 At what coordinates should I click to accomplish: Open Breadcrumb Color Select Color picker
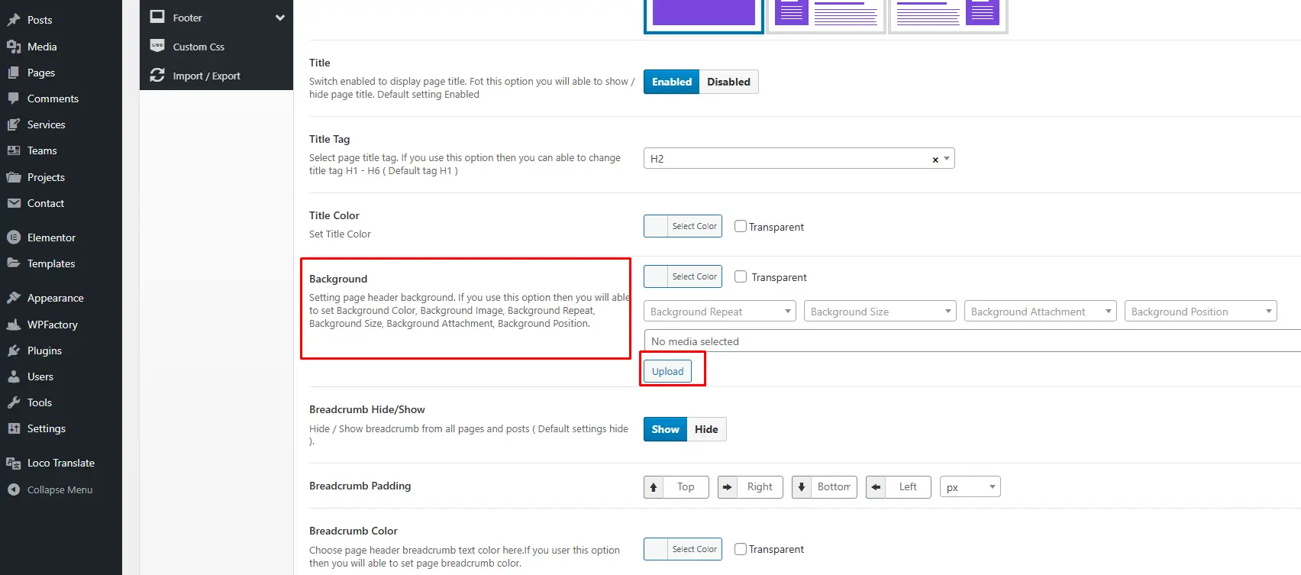pyautogui.click(x=683, y=548)
